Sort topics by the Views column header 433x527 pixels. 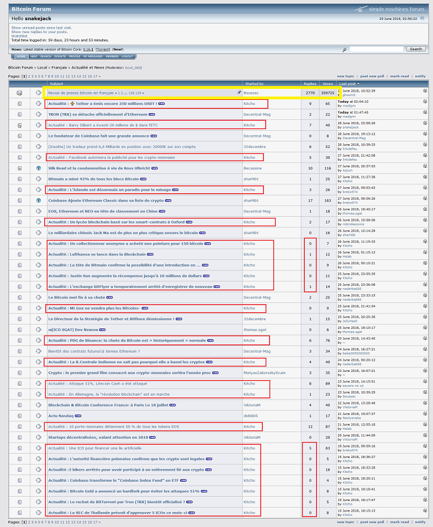click(x=328, y=84)
